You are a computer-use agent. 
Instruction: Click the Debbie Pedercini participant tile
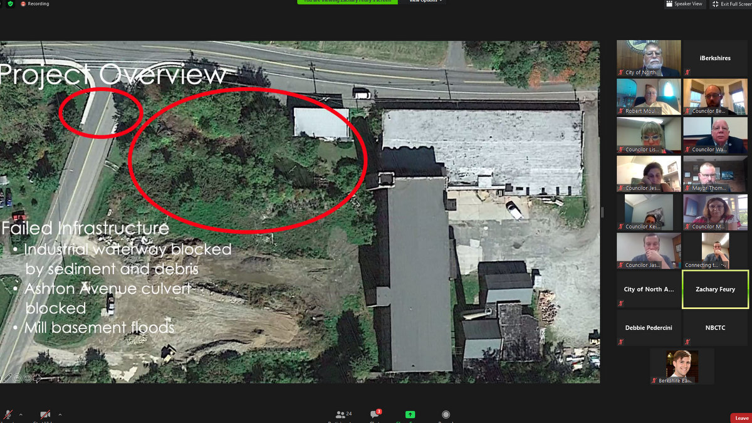[648, 328]
